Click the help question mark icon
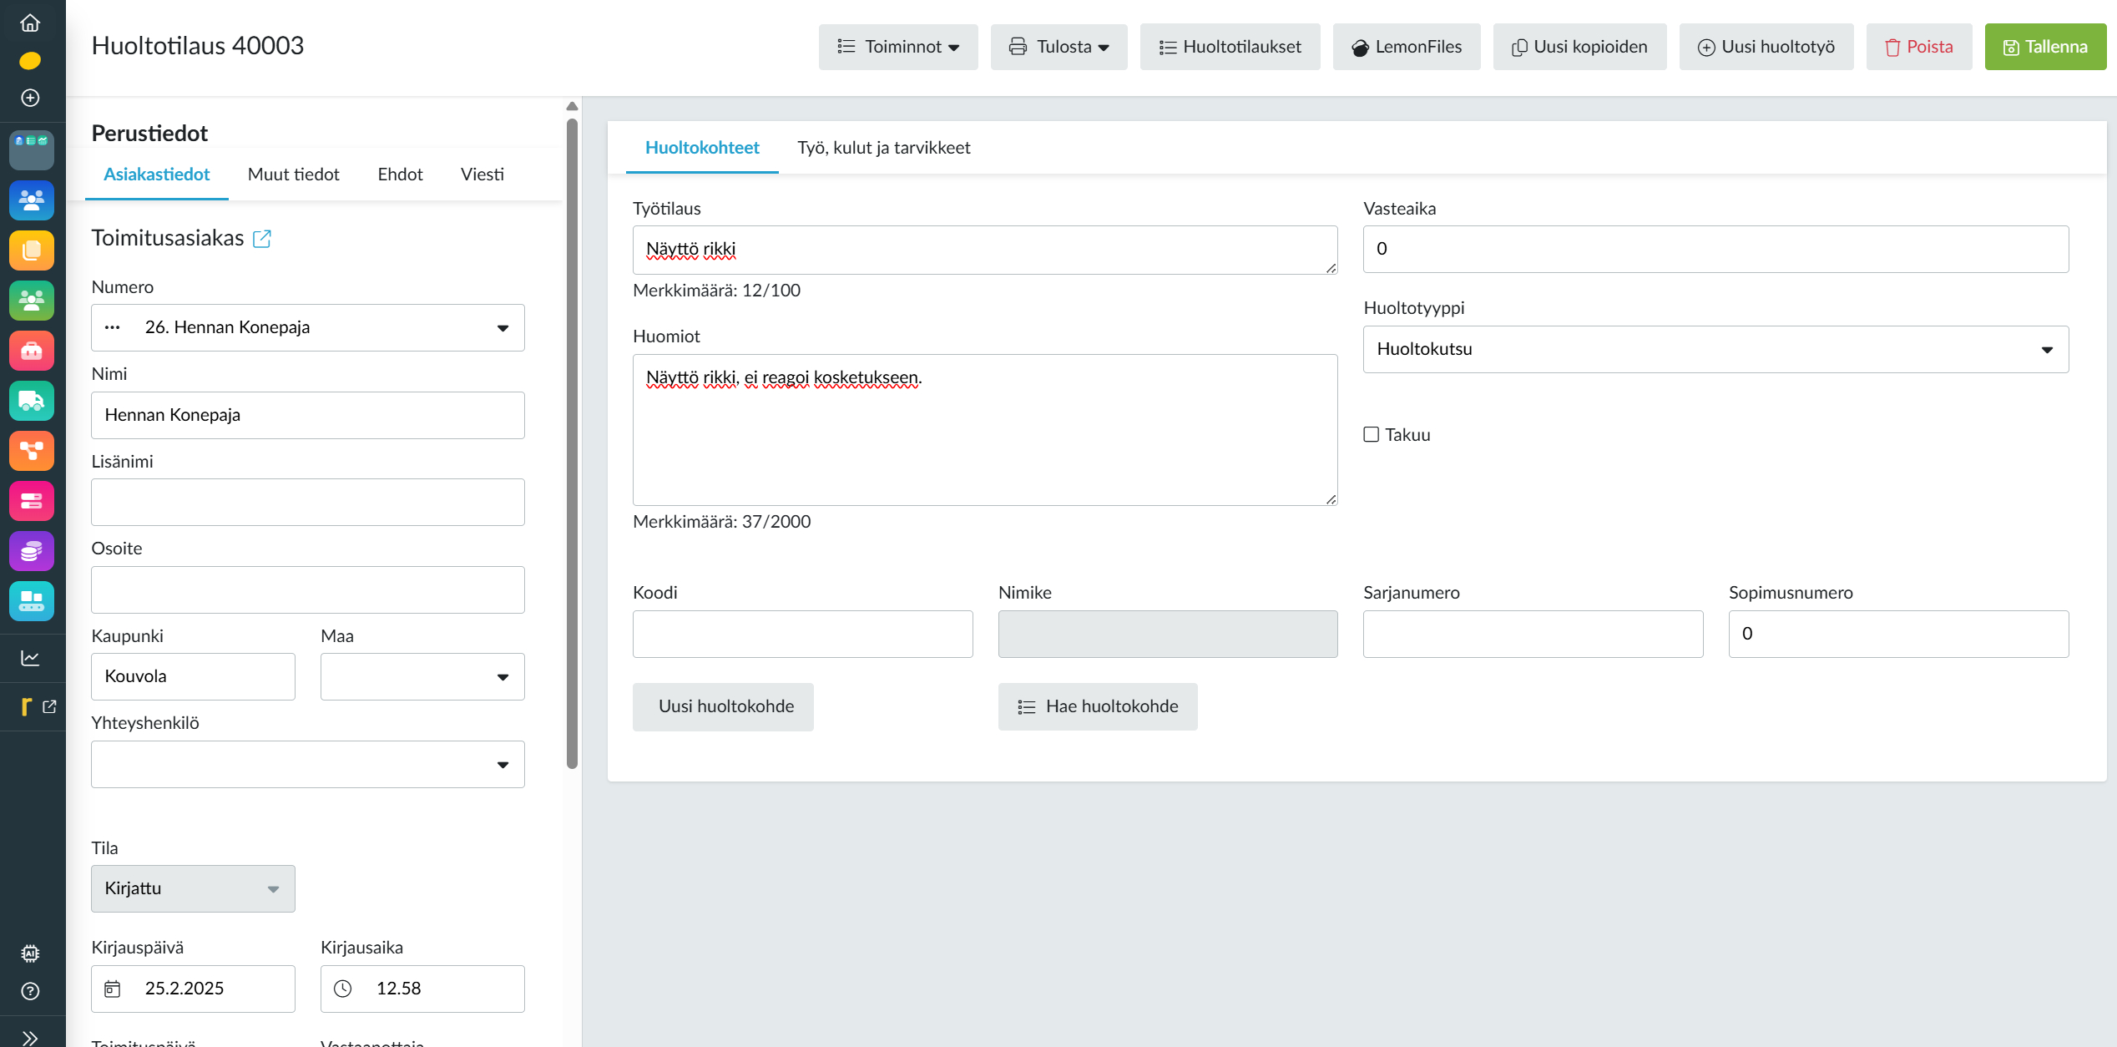2117x1047 pixels. tap(30, 991)
